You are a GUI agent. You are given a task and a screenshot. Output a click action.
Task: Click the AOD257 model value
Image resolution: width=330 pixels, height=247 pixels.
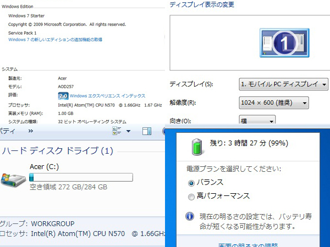[65, 87]
